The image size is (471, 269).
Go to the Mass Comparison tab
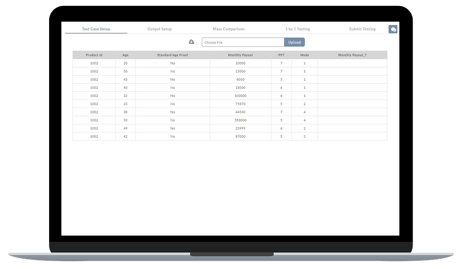[x=229, y=29]
